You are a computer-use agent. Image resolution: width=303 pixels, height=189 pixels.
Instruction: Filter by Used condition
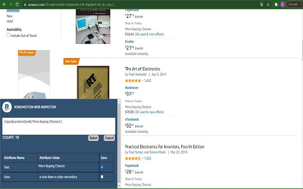[x=9, y=21]
